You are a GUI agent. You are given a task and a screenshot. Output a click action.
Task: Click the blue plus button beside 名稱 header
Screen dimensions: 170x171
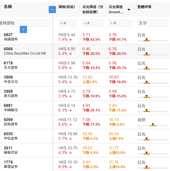(52, 10)
